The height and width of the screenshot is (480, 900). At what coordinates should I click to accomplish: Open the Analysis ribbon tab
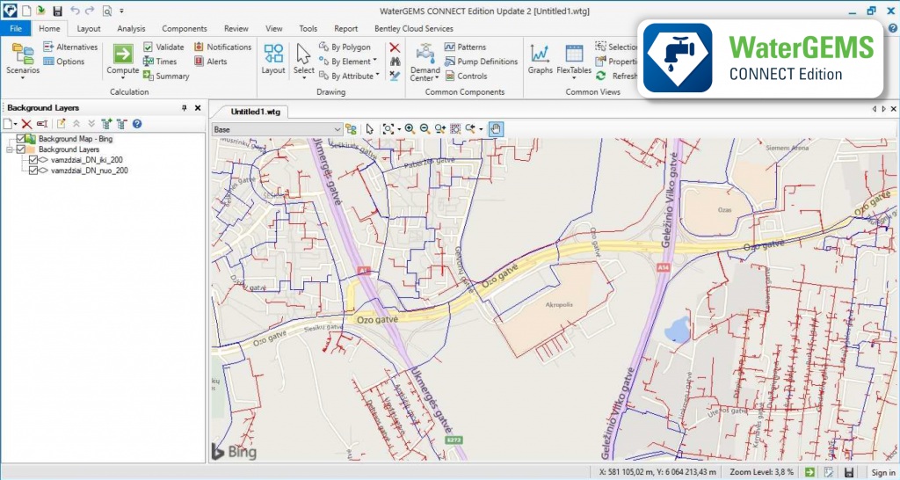[131, 28]
